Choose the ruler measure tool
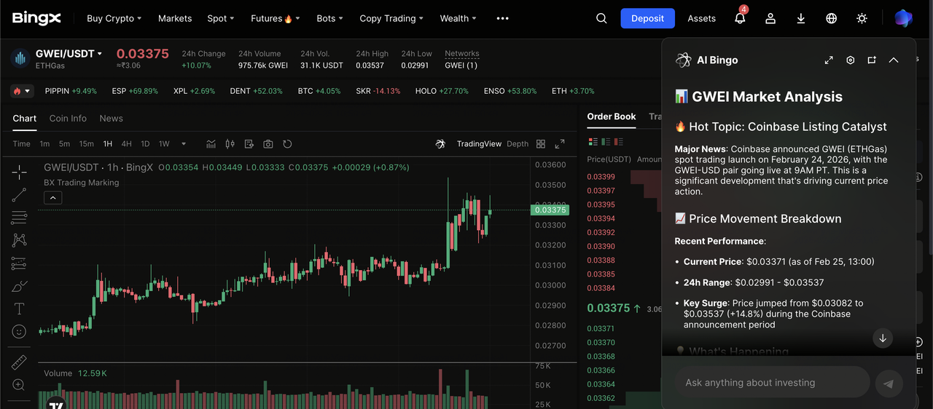Image resolution: width=933 pixels, height=409 pixels. pyautogui.click(x=19, y=362)
